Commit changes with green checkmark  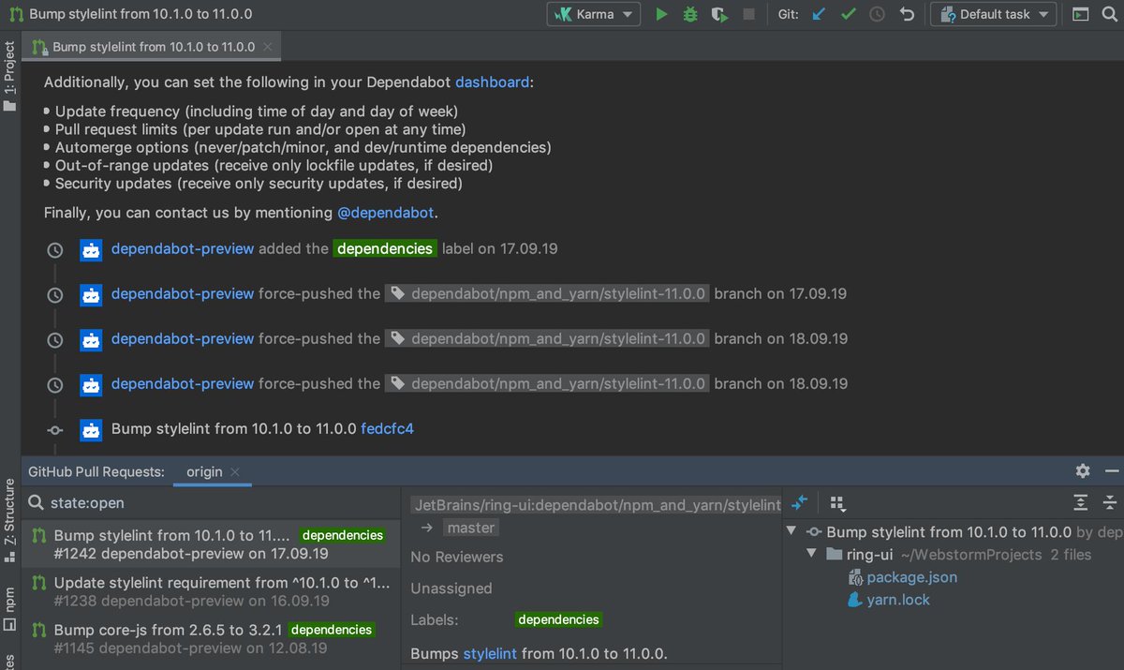[848, 14]
